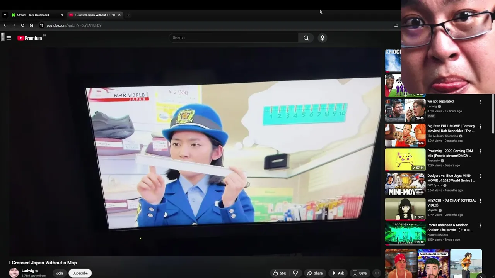Subscribe to the Ludwig channel

click(x=80, y=273)
